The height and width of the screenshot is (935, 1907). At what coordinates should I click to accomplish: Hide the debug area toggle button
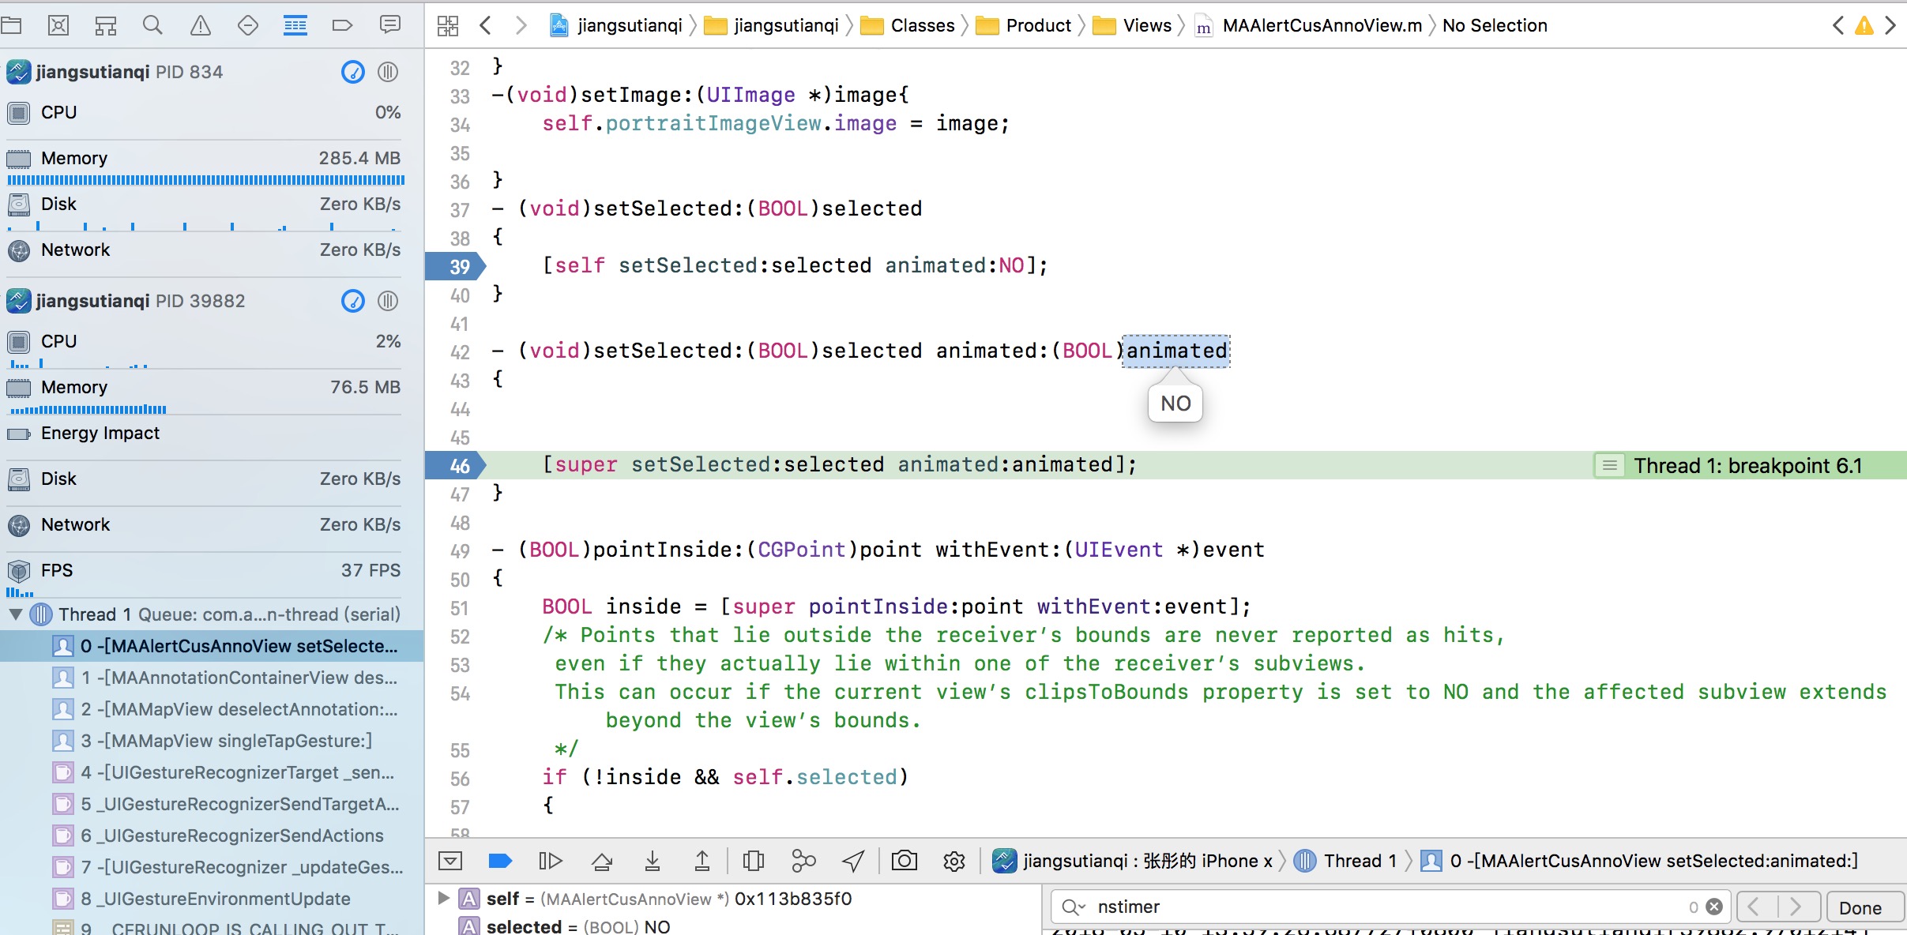(x=450, y=861)
